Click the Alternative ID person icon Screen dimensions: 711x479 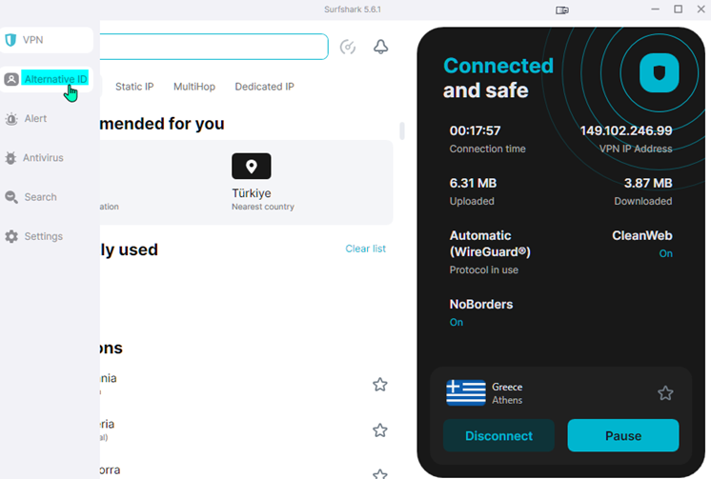[x=11, y=79]
